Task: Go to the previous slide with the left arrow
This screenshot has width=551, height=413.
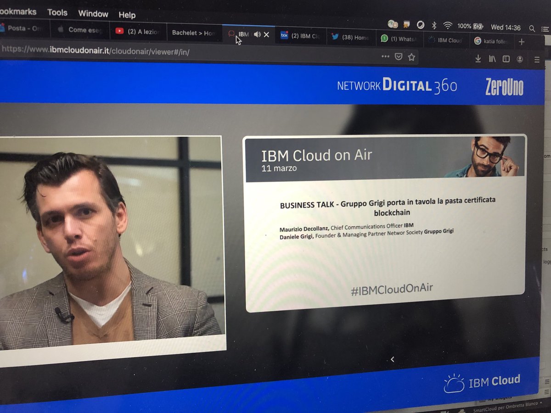Action: click(x=393, y=359)
